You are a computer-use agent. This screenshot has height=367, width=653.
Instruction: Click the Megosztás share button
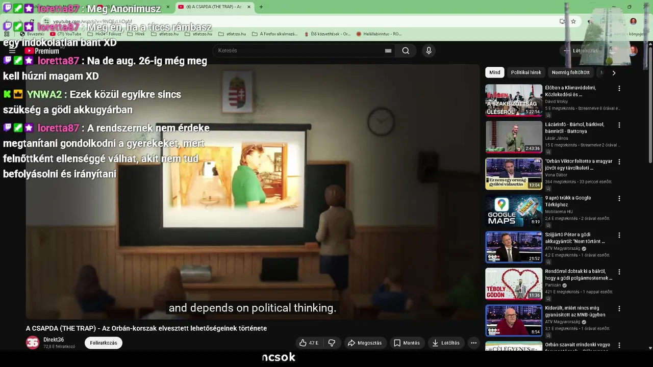tap(364, 343)
